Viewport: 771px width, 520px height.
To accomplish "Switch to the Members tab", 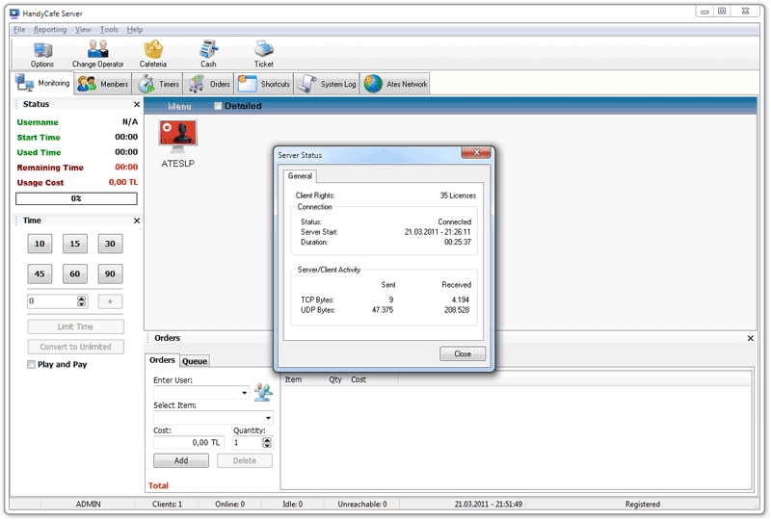I will tap(103, 84).
